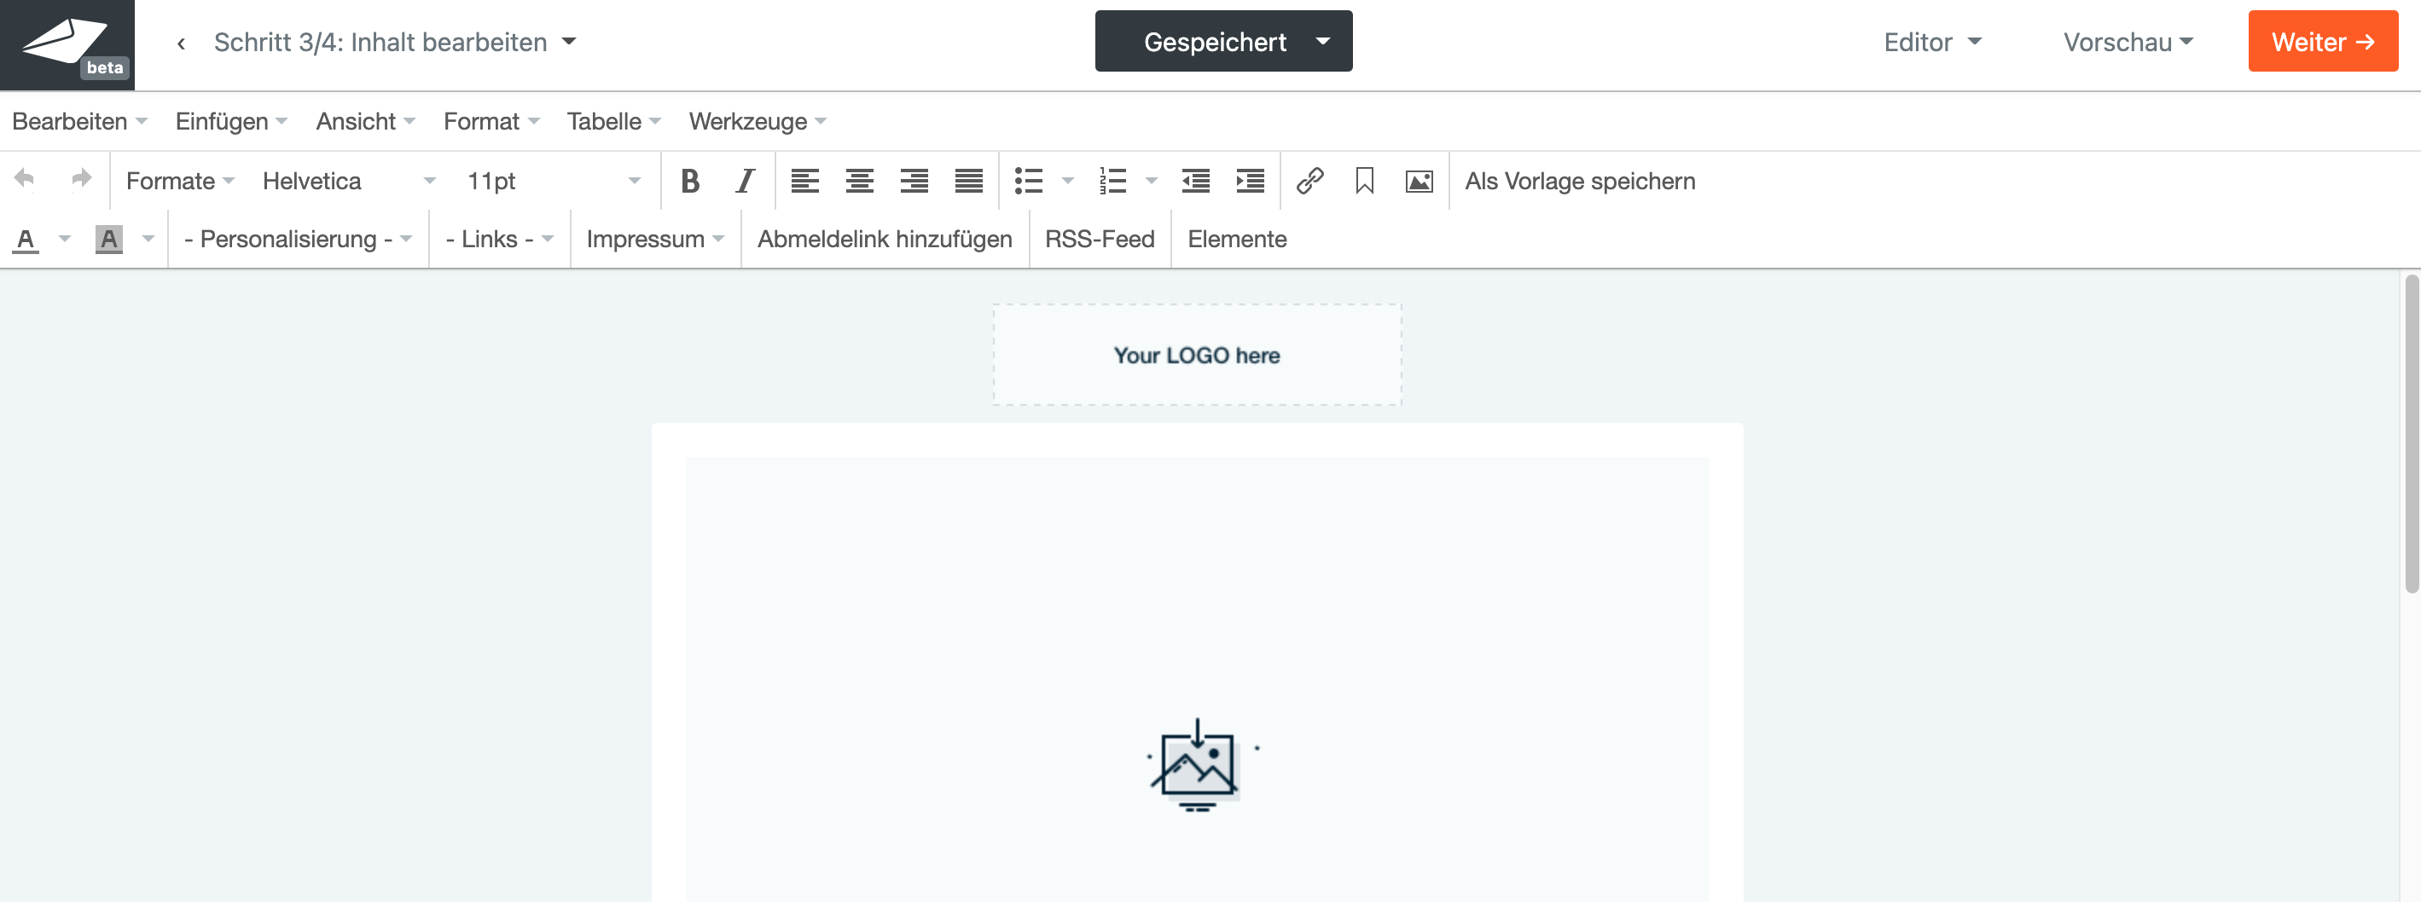Insert or edit a link
The width and height of the screenshot is (2421, 902).
tap(1310, 181)
